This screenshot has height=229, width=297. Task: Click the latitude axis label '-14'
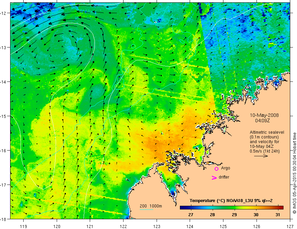[3, 82]
